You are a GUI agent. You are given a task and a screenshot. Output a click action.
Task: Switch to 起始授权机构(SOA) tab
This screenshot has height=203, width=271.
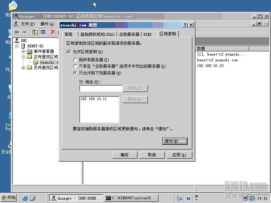click(x=98, y=35)
